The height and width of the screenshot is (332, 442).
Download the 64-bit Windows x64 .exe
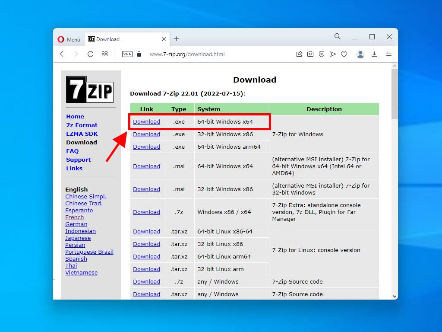[146, 122]
